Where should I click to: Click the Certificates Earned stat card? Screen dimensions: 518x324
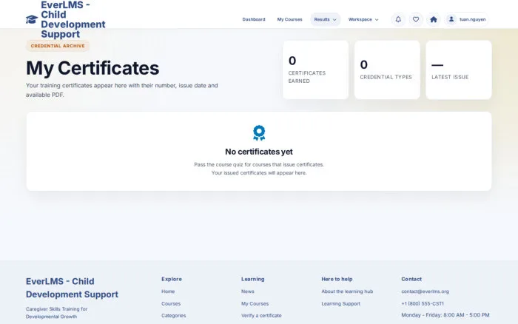click(315, 70)
